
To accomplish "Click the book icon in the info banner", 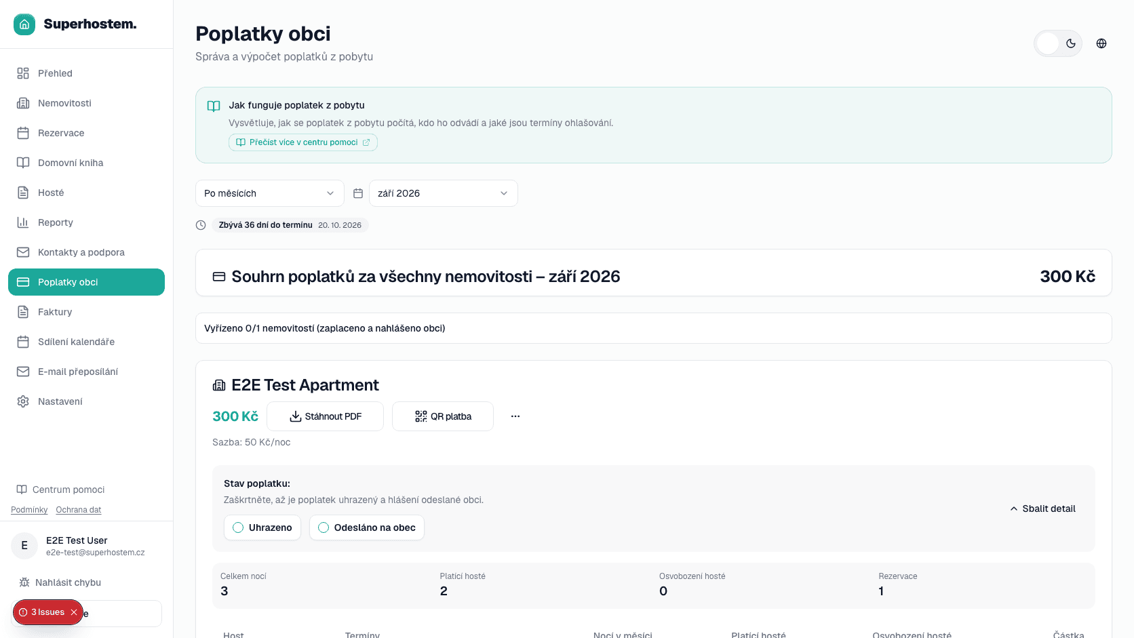I will click(x=214, y=106).
